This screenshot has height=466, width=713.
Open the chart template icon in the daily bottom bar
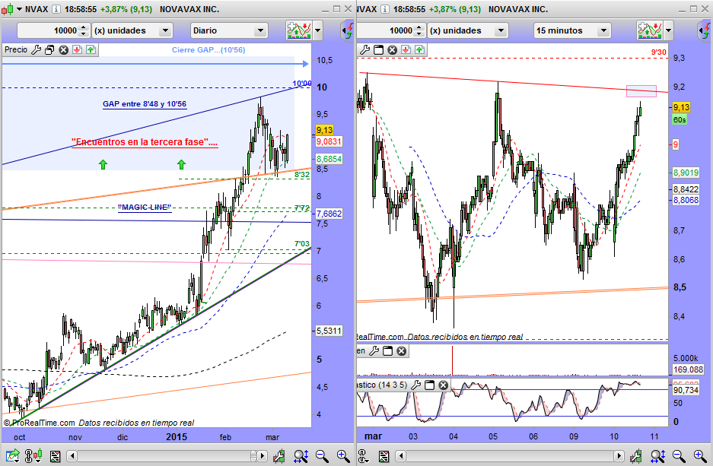click(x=55, y=455)
